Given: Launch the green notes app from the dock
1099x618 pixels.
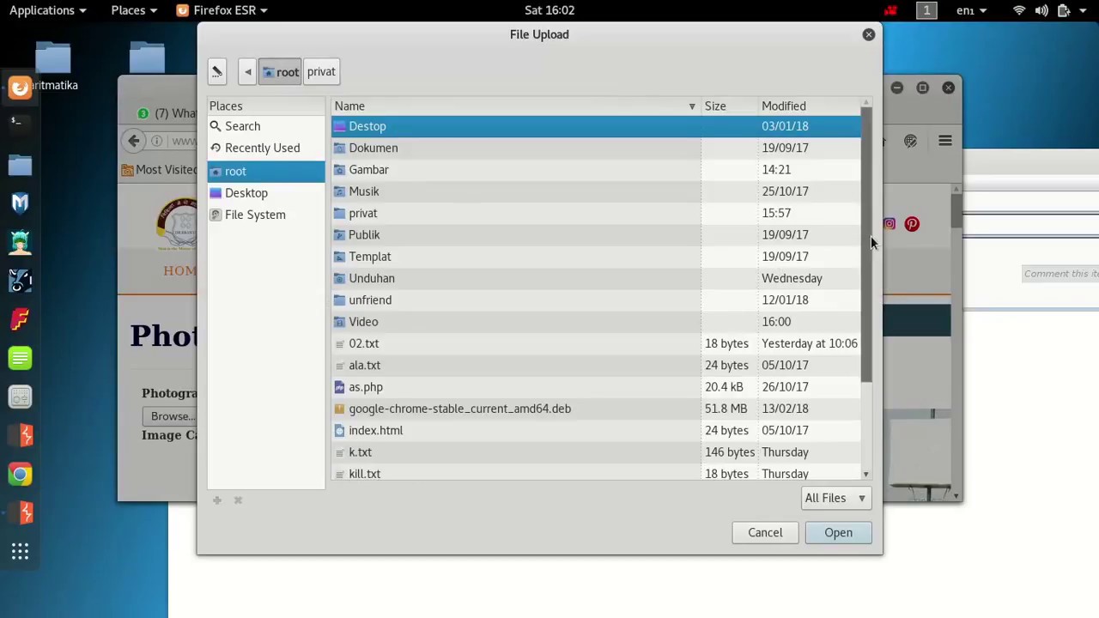Looking at the screenshot, I should 20,358.
